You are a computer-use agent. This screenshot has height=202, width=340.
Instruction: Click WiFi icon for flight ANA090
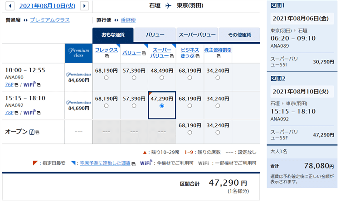click(30, 85)
